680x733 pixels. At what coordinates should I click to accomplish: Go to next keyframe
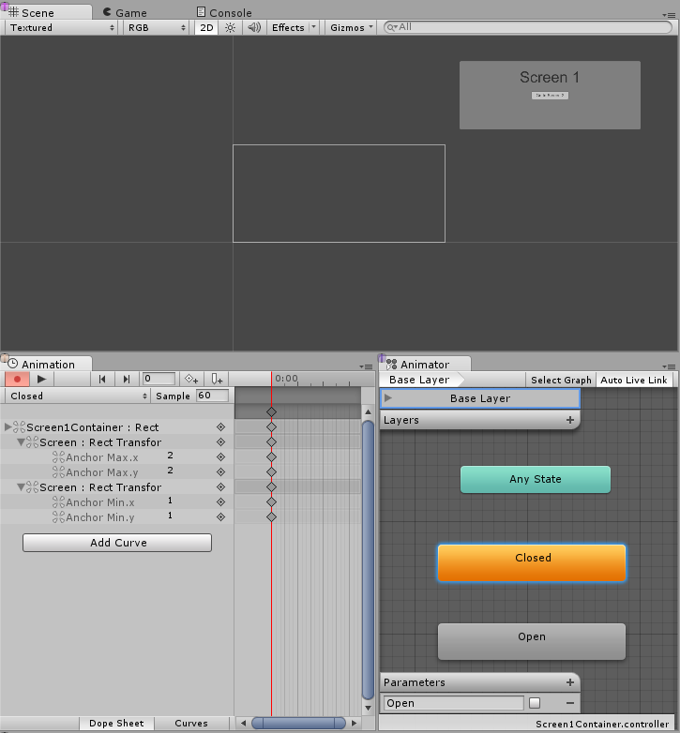pyautogui.click(x=127, y=379)
